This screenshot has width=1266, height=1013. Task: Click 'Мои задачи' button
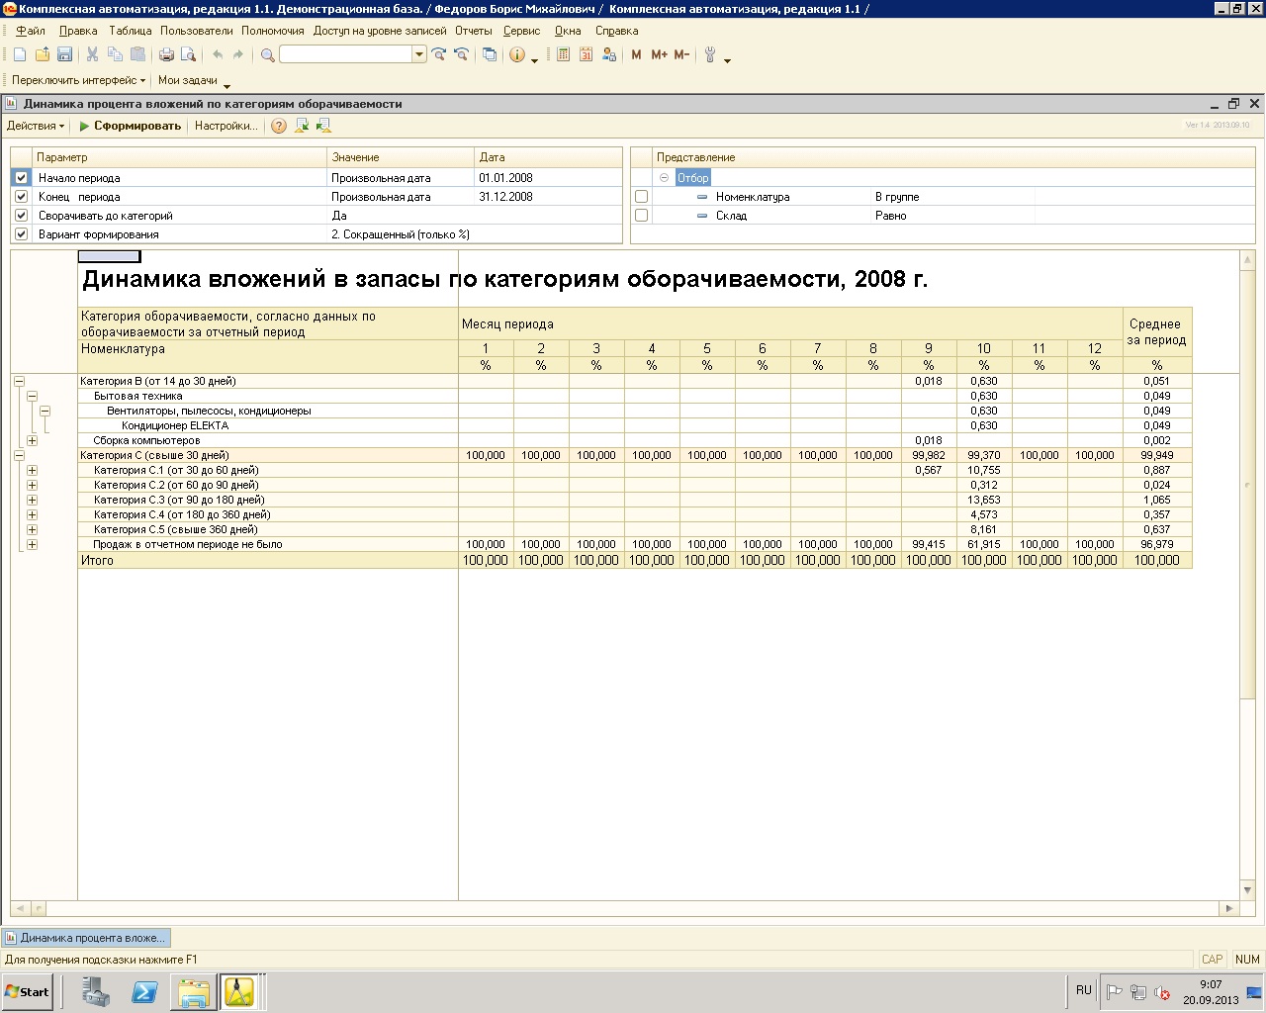click(x=188, y=81)
